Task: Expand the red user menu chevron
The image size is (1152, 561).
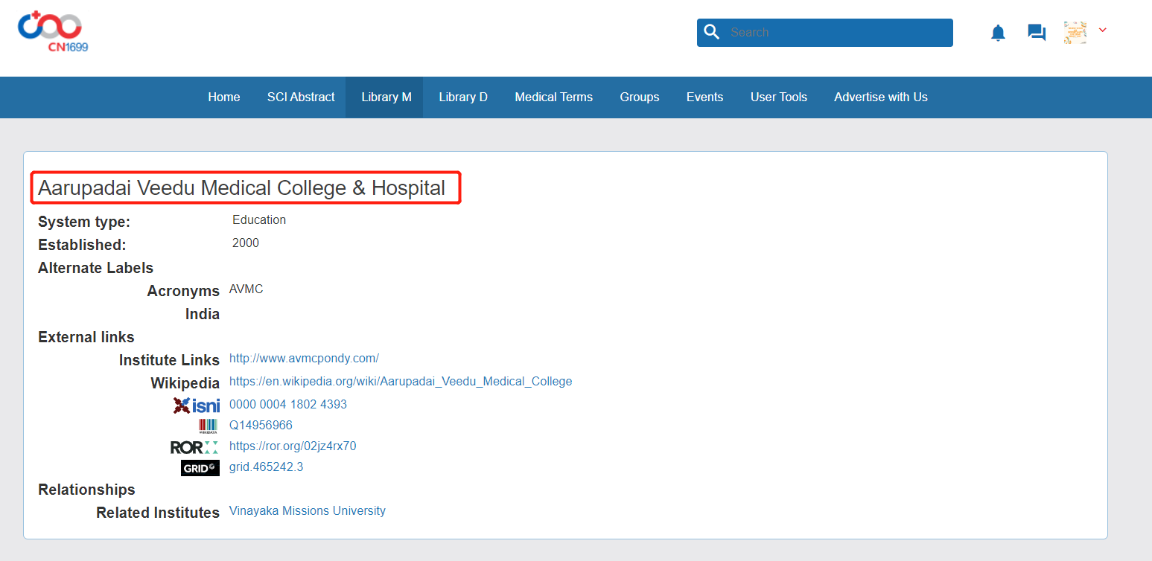Action: (1103, 31)
